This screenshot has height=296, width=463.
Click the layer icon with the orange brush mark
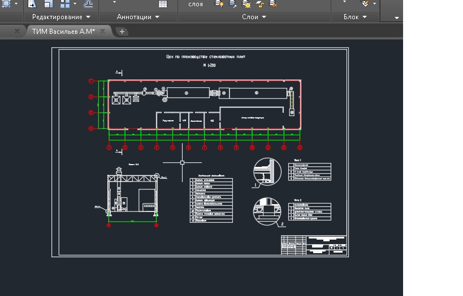pyautogui.click(x=273, y=4)
